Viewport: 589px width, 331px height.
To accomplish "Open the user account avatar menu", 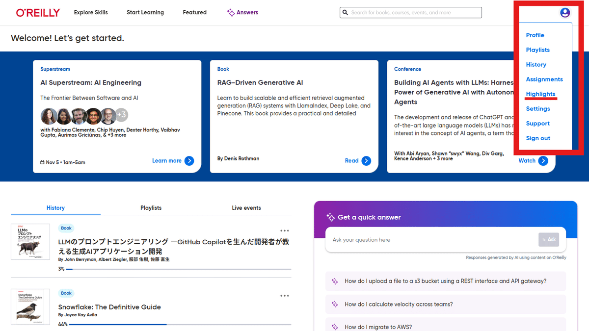I will (x=564, y=13).
